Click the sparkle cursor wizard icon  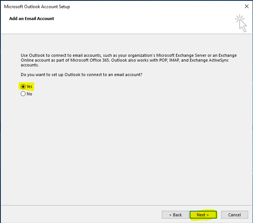(x=241, y=23)
